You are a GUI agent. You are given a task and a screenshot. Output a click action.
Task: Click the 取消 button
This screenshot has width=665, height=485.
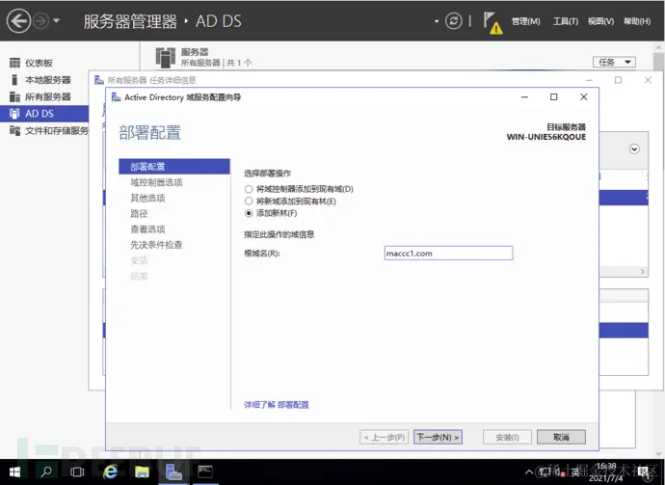561,437
